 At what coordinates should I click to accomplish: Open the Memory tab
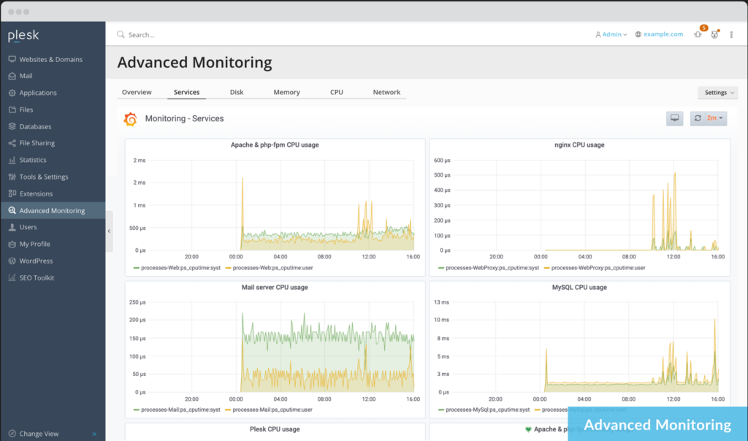286,92
